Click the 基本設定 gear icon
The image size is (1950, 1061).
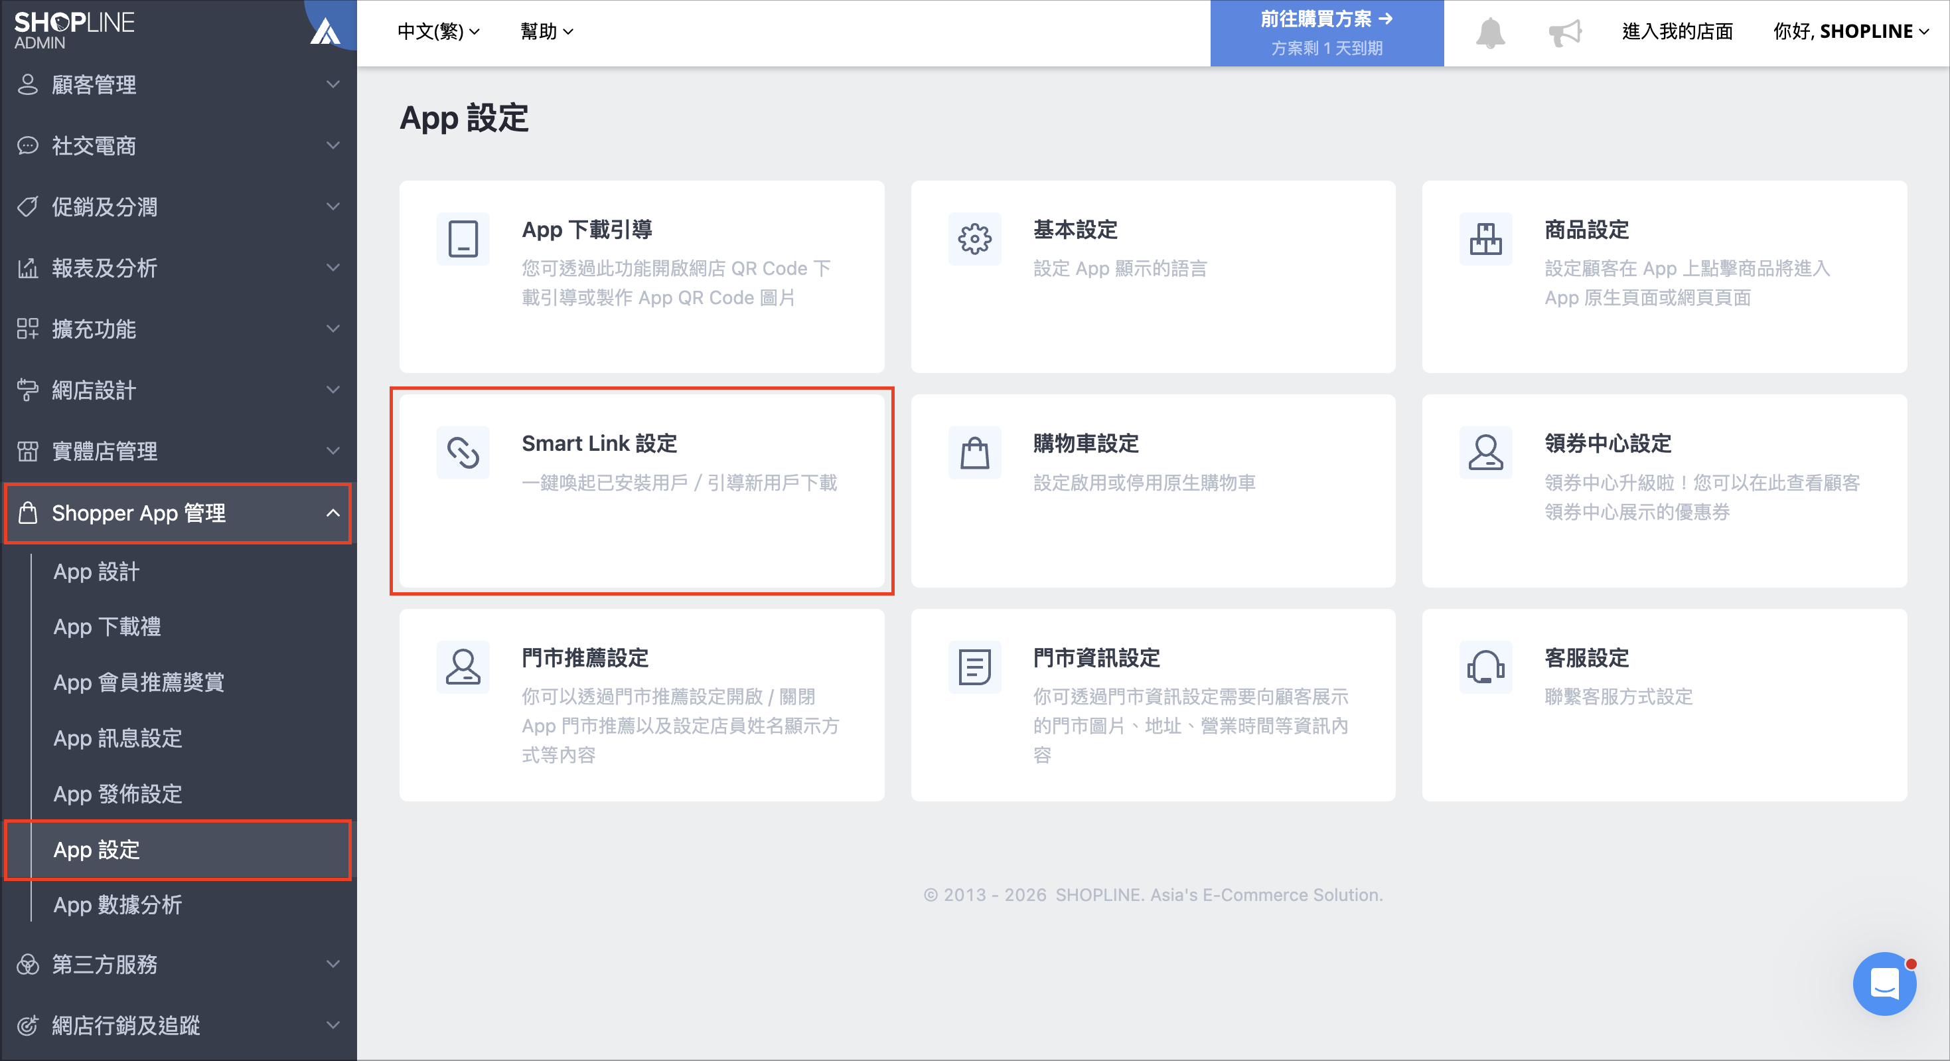[974, 239]
